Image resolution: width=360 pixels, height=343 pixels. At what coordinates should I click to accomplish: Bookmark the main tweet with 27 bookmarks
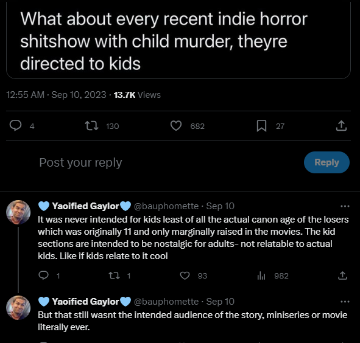coord(261,126)
